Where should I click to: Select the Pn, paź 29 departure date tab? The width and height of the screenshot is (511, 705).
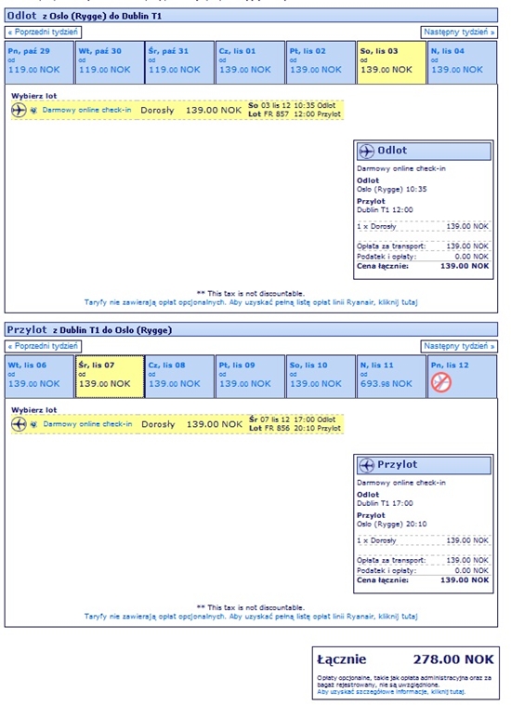(x=39, y=62)
